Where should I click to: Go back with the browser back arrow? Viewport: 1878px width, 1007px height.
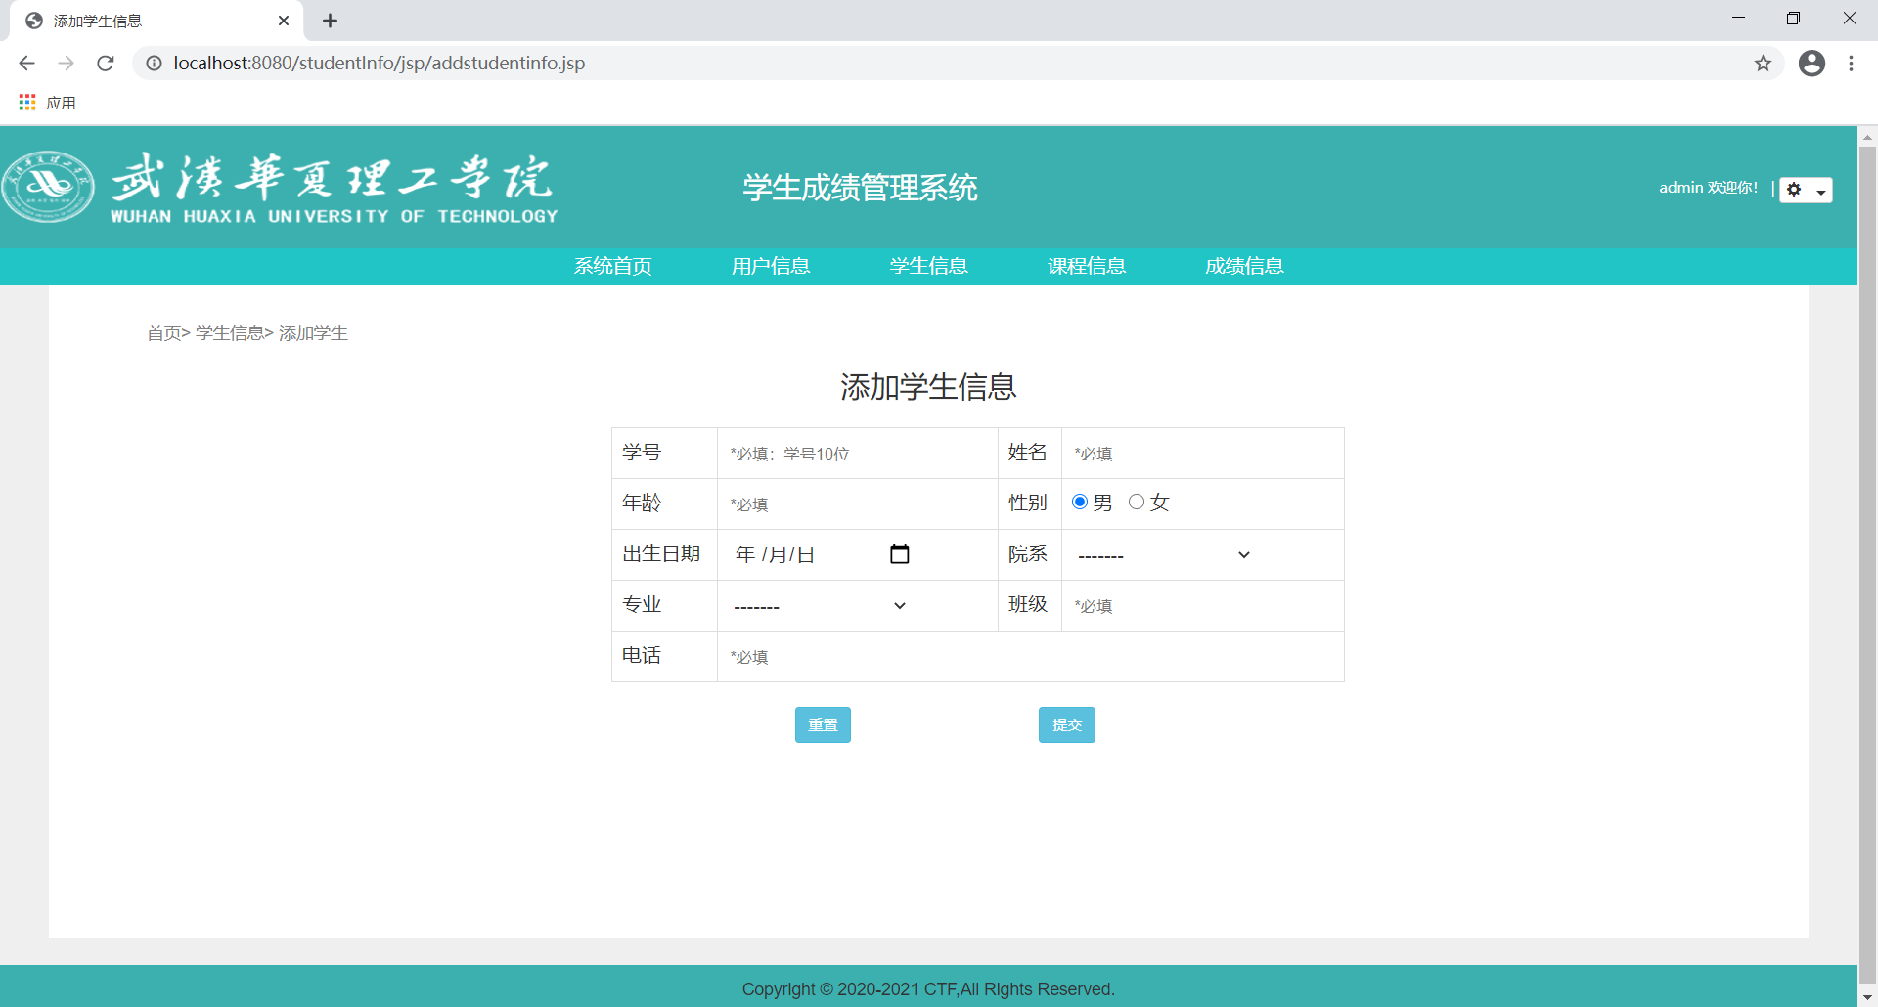tap(26, 64)
